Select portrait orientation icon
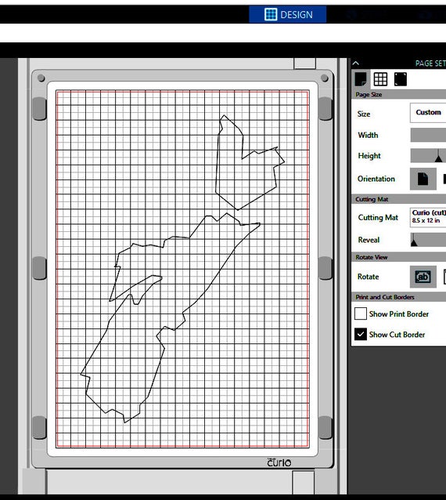The width and height of the screenshot is (446, 500). click(423, 179)
